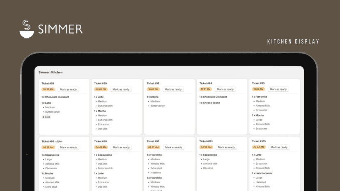This screenshot has width=340, height=191.
Task: Mark Ticket #103 as ready
Action: pos(279,147)
